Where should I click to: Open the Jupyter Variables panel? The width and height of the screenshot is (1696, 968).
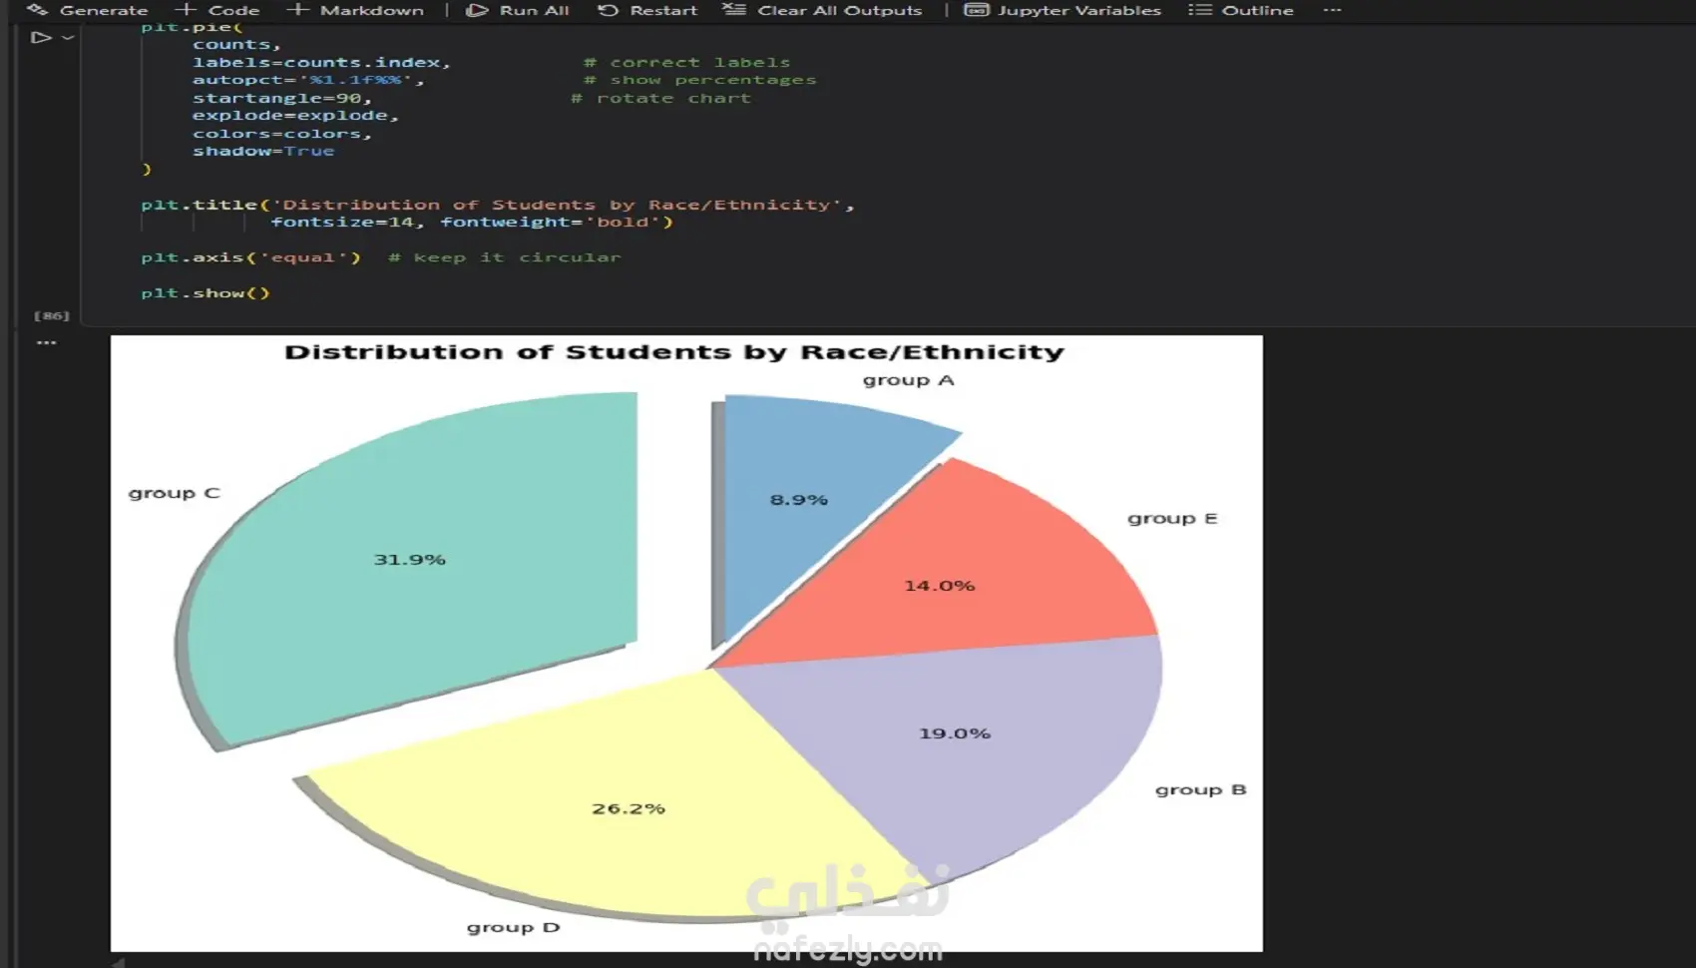coord(1063,10)
